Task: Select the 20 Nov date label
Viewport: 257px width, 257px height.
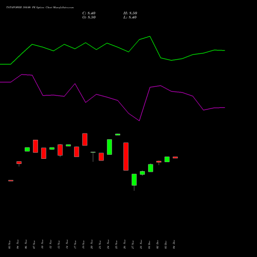Action: point(91,244)
